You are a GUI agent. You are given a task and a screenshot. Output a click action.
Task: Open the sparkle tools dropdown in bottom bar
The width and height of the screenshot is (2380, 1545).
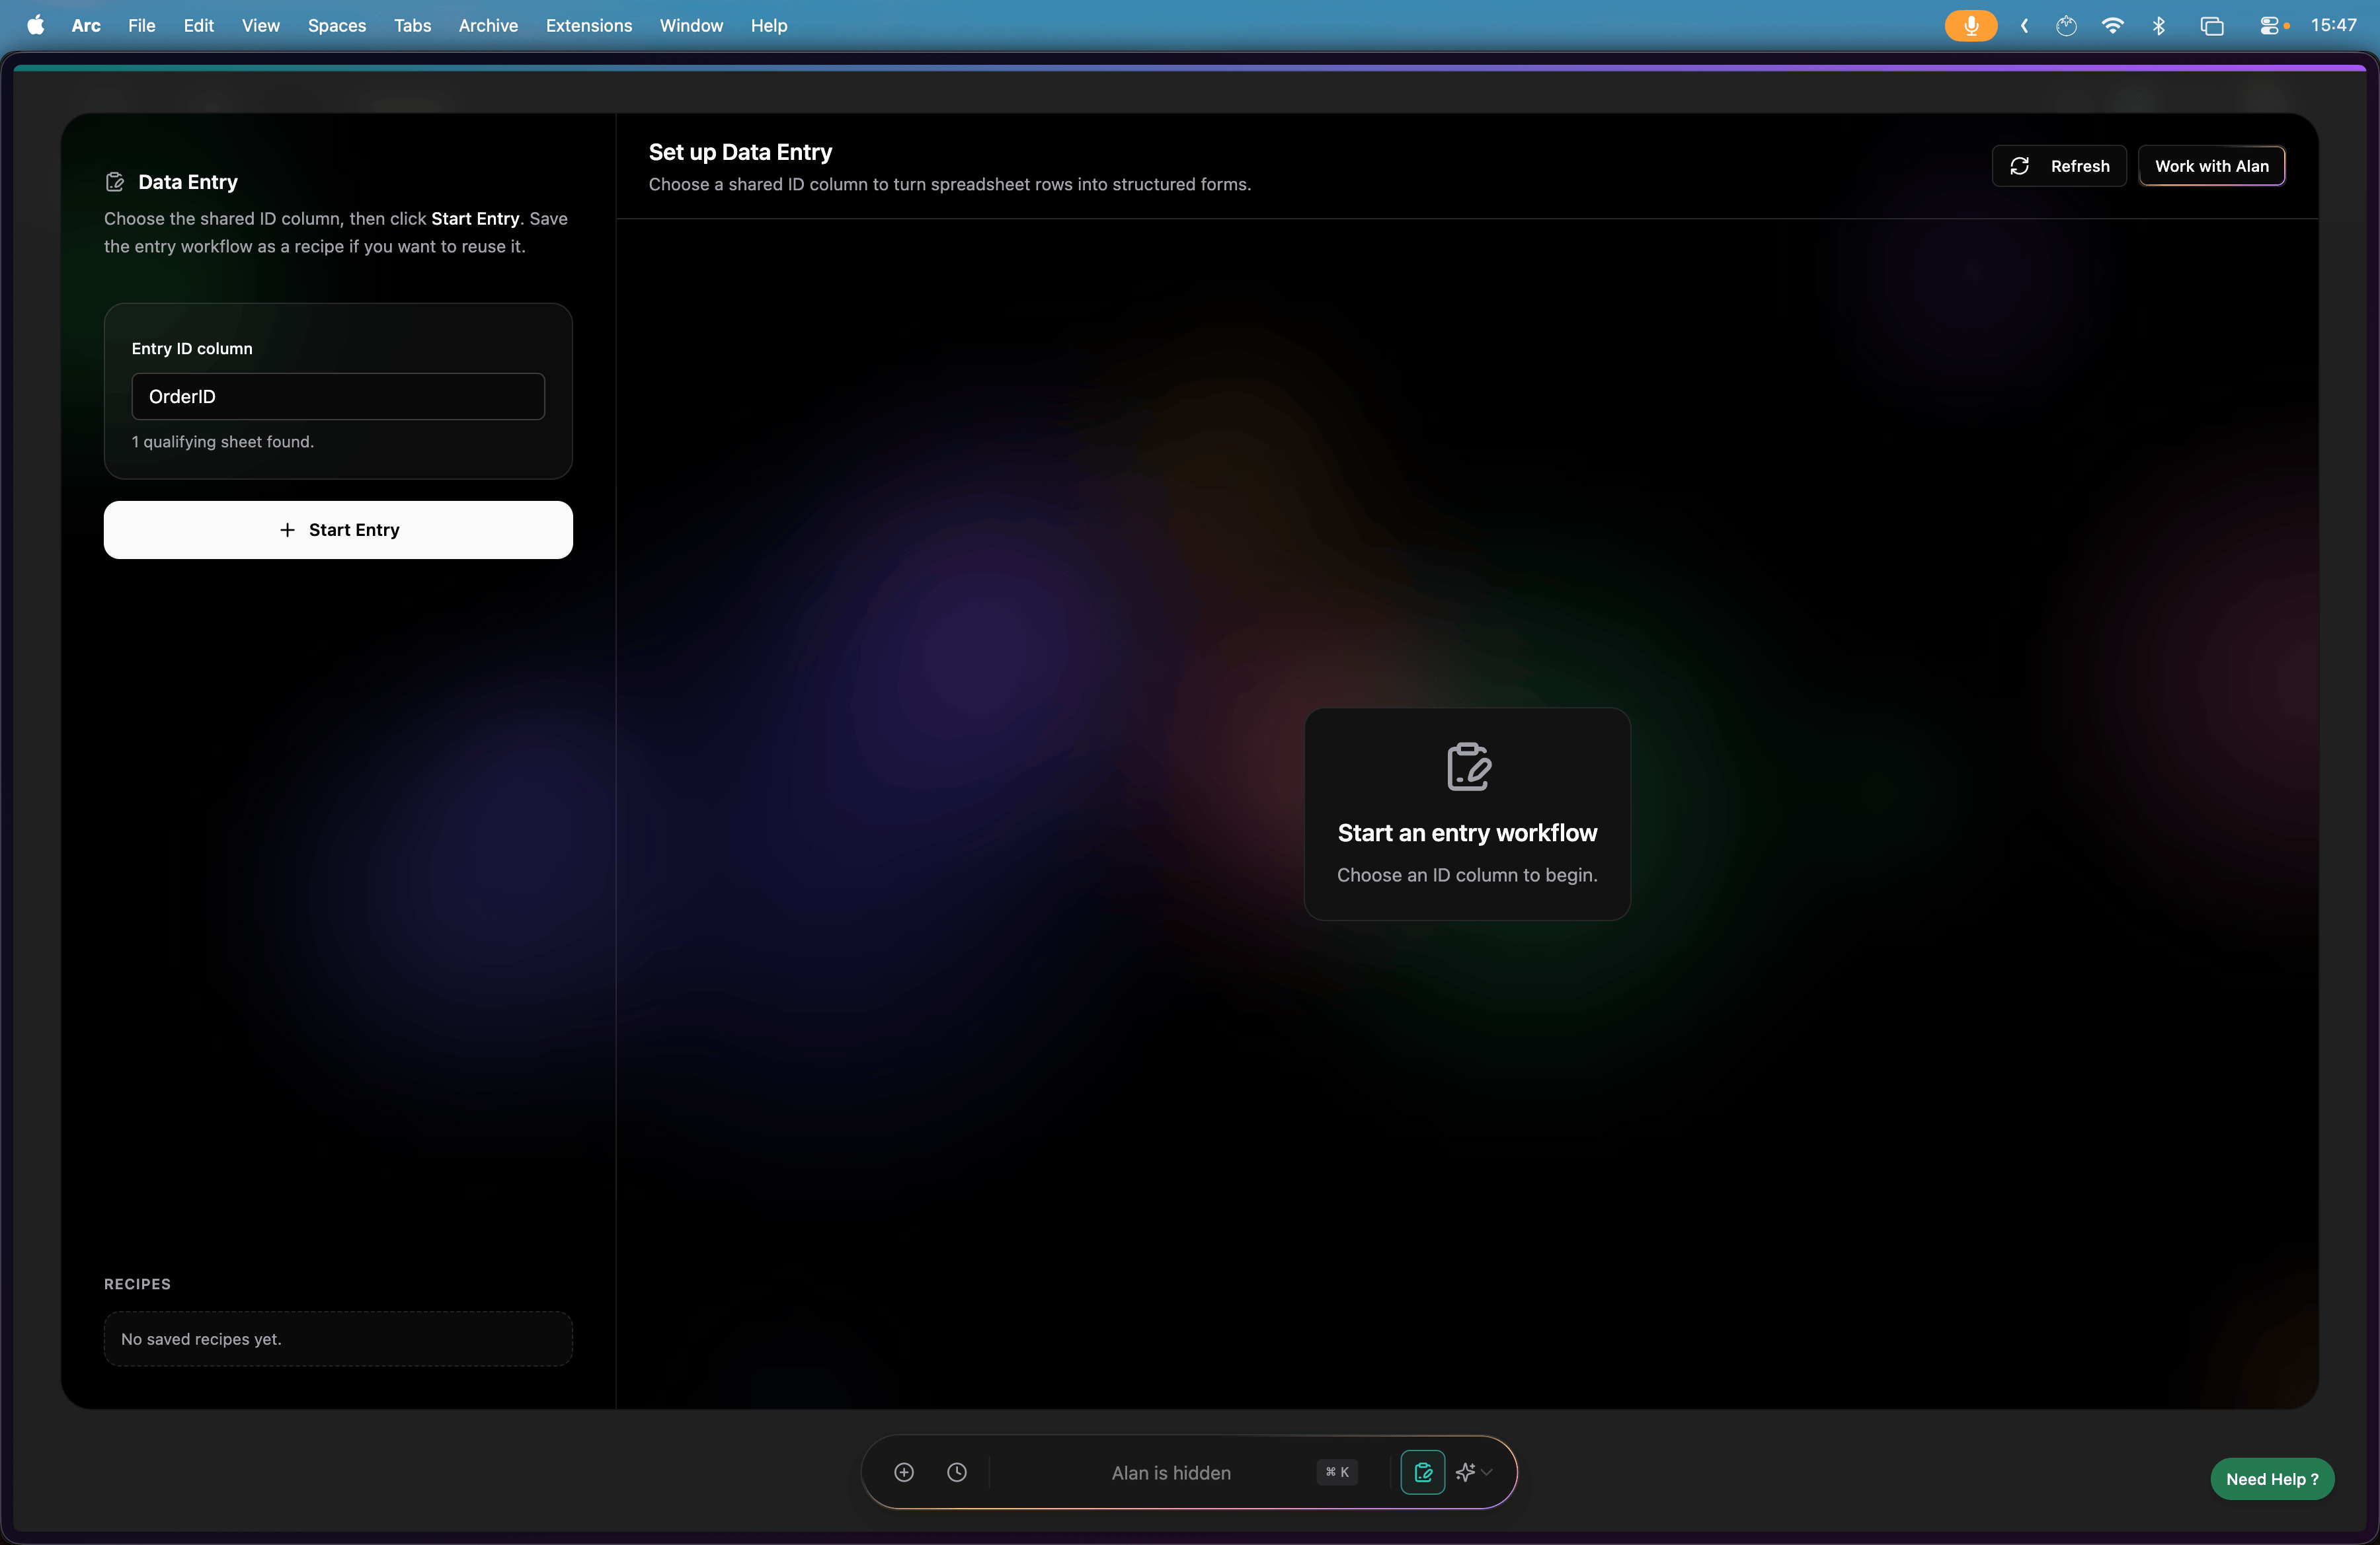tap(1474, 1472)
